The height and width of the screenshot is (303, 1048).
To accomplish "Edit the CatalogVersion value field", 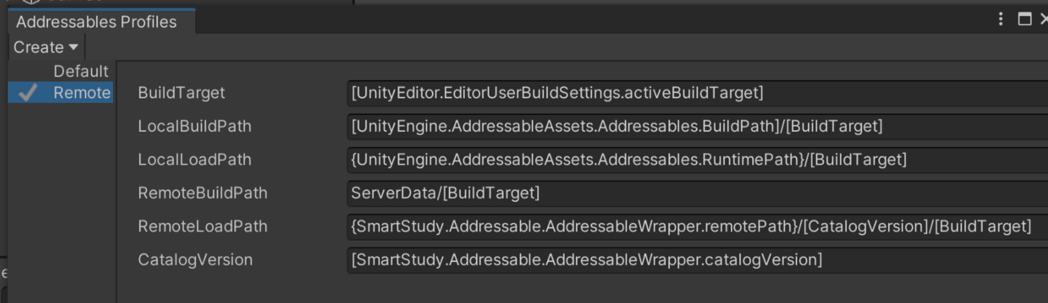I will (697, 260).
